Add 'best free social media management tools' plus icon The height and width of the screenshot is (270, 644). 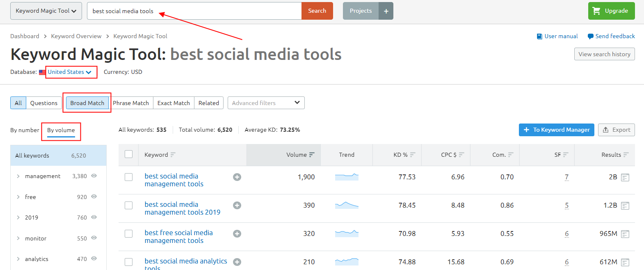[x=237, y=234]
